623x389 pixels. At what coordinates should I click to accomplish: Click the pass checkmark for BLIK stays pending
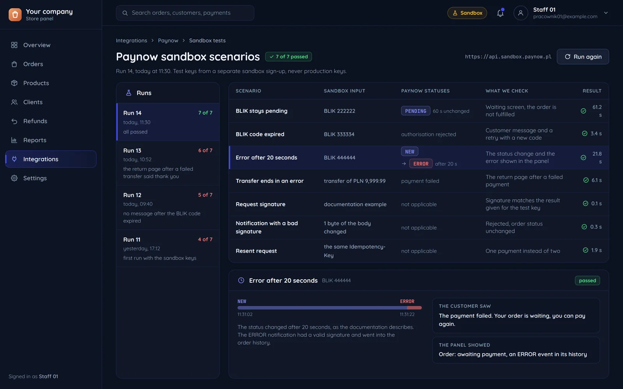[x=583, y=111]
